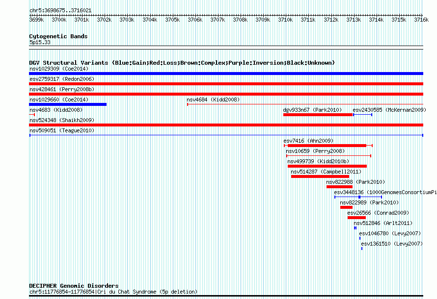
Task: Click the small red nsv4683 (Kidd2008) marker
Action: (32, 115)
